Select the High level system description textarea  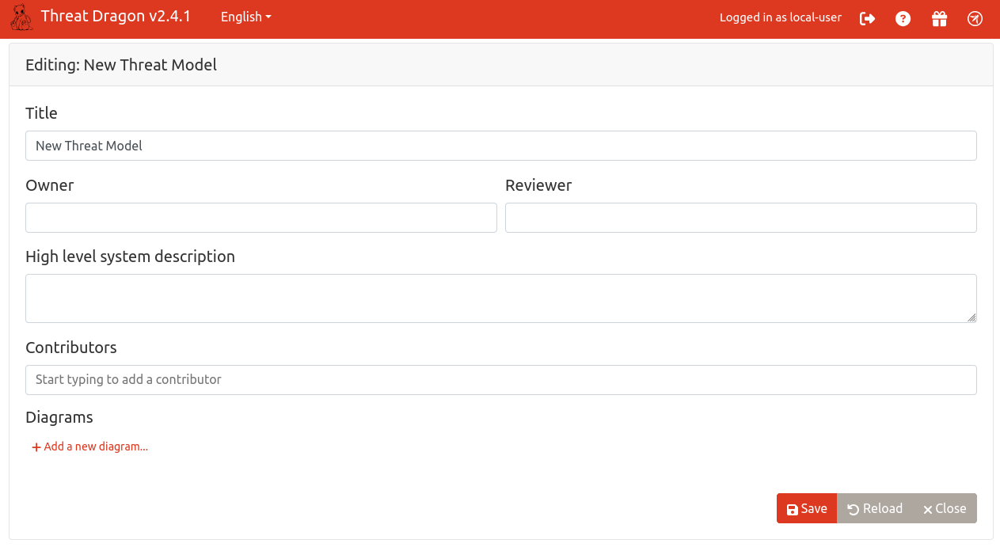tap(500, 298)
